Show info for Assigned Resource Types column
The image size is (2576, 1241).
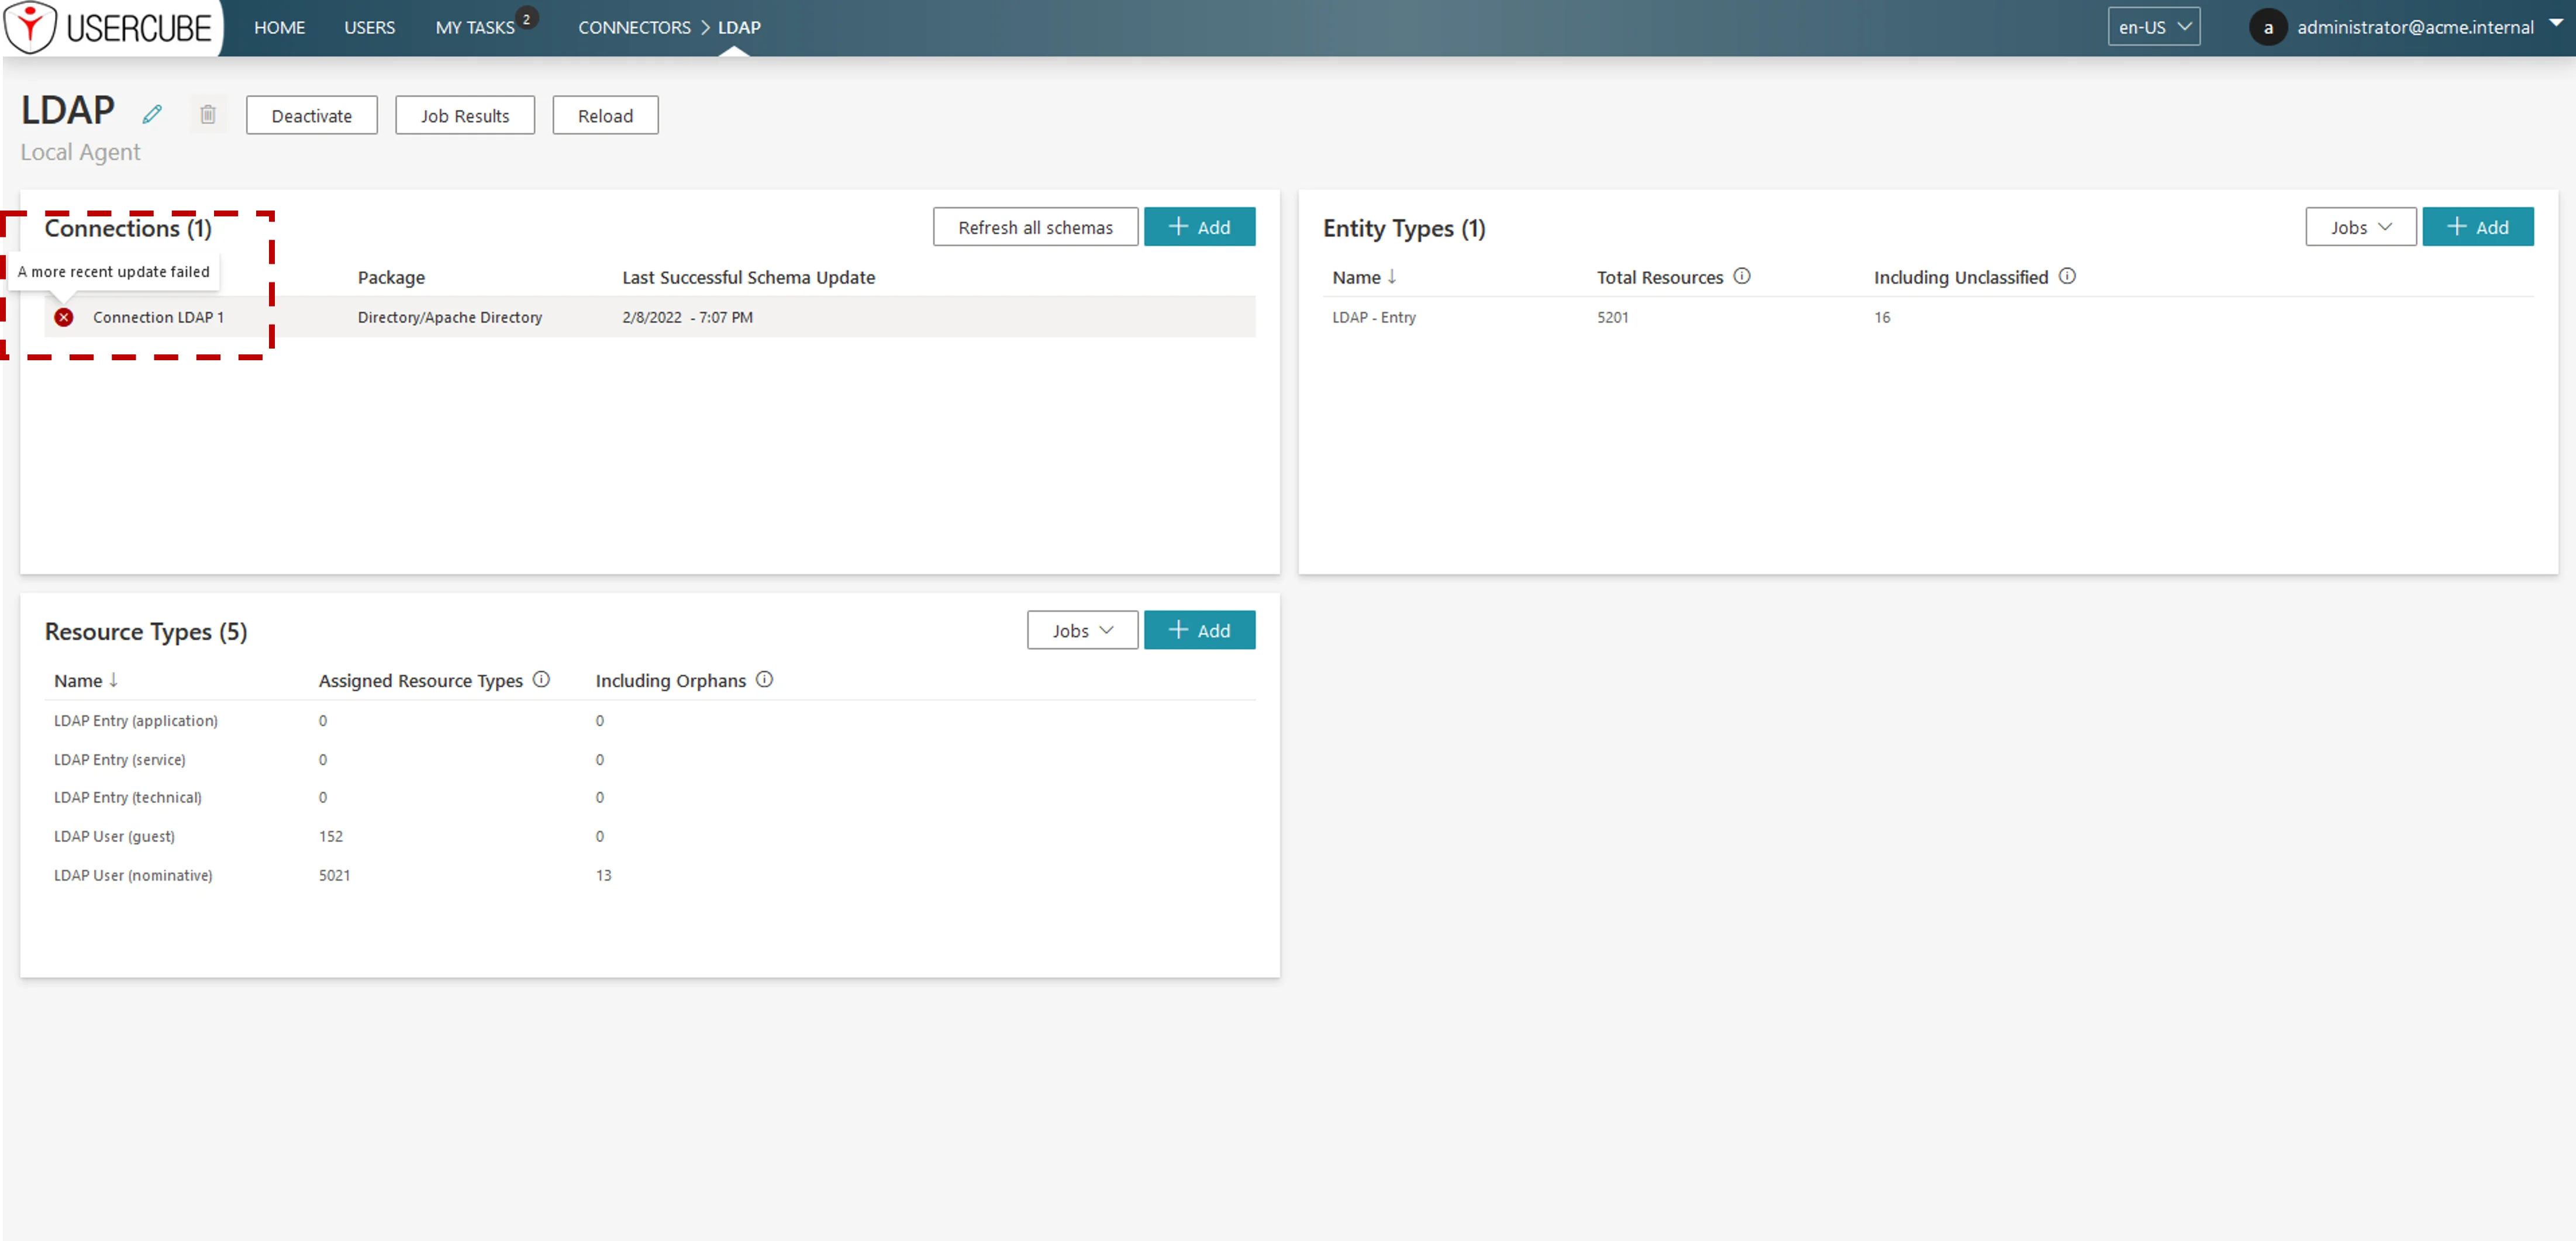[x=541, y=679]
